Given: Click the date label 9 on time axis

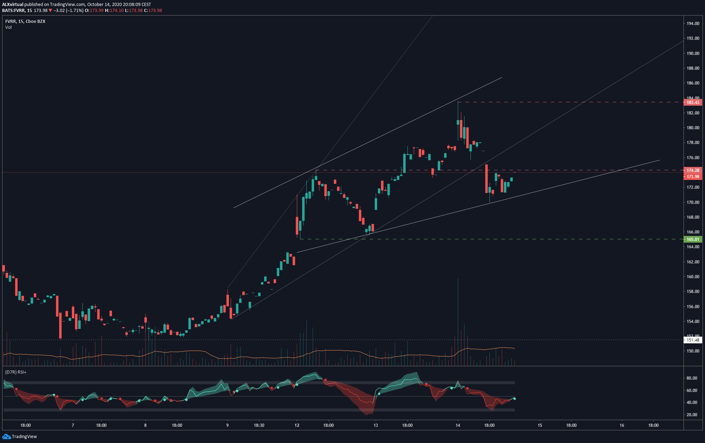Looking at the screenshot, I should 227,425.
